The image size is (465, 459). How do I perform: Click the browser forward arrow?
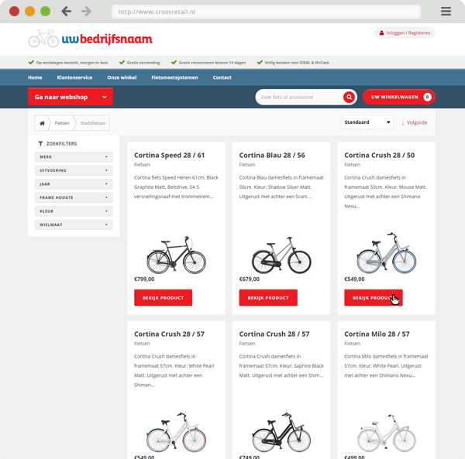[x=86, y=12]
